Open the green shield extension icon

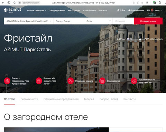click(154, 3)
